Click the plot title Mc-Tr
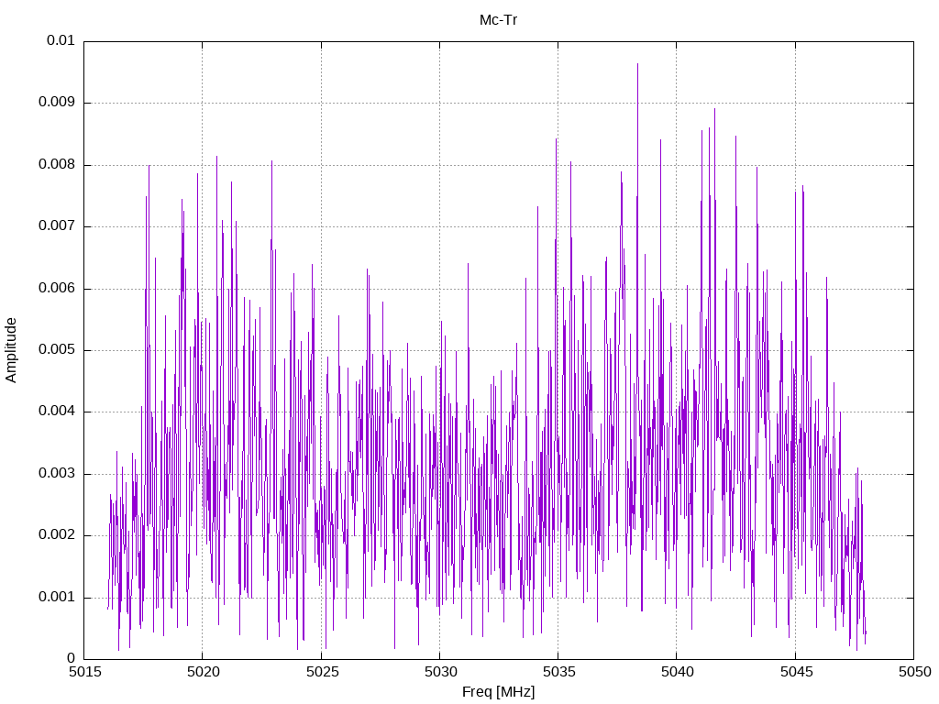This screenshot has width=939, height=704. [x=498, y=20]
